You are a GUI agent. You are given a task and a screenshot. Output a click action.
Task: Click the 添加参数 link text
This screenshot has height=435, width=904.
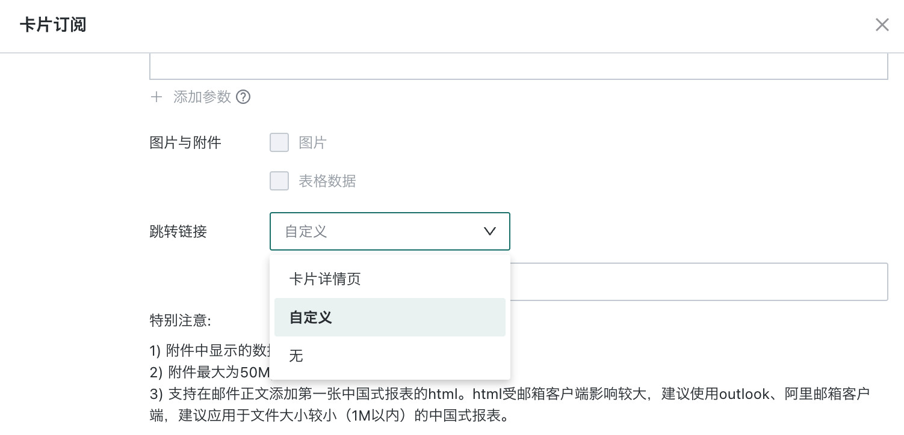click(202, 97)
